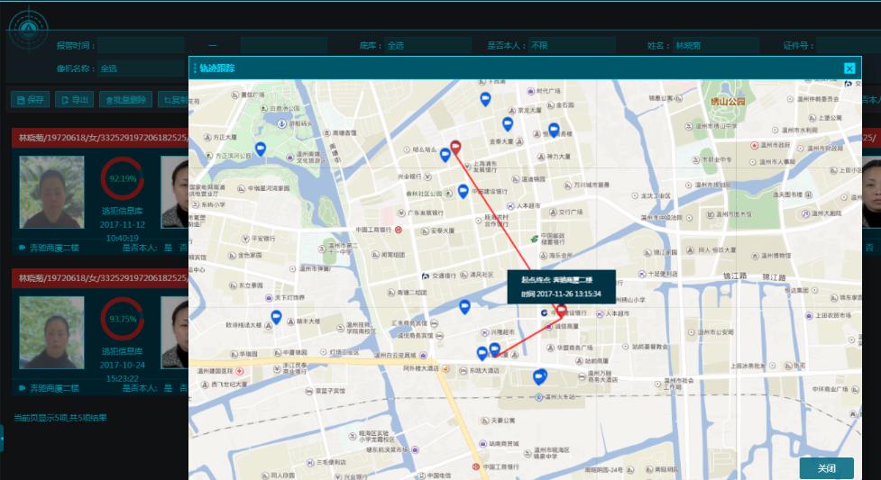Open camera marker beside 春秋社区公园
This screenshot has height=480, width=881.
tap(463, 192)
